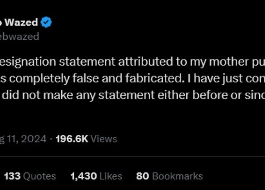Viewport: 265px width, 190px height.
Task: Open the Likes list label
Action: pos(111,176)
